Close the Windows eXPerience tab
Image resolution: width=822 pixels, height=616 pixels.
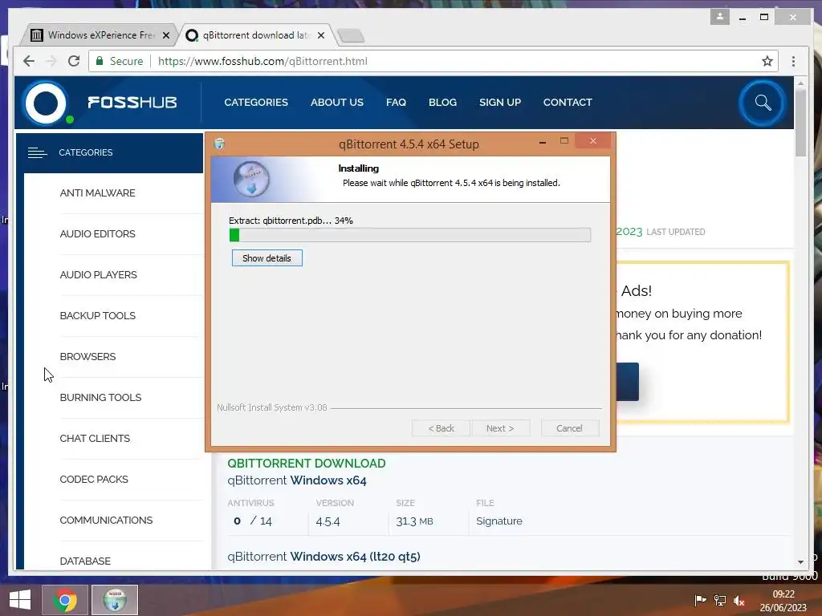(x=166, y=35)
